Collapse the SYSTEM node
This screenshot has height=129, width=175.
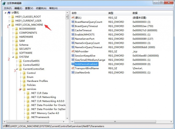(13, 57)
